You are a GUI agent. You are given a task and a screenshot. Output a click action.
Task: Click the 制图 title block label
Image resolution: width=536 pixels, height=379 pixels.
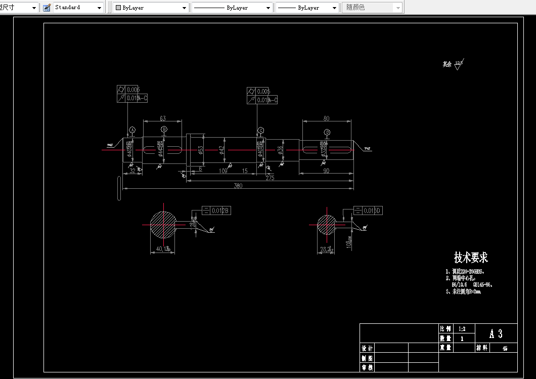tap(368, 358)
